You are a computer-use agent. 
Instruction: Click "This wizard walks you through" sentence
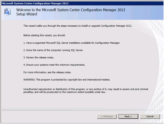[78, 26]
